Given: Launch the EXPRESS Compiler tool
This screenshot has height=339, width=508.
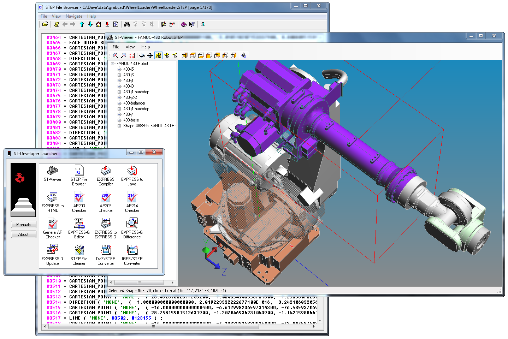Looking at the screenshot, I should (x=106, y=175).
